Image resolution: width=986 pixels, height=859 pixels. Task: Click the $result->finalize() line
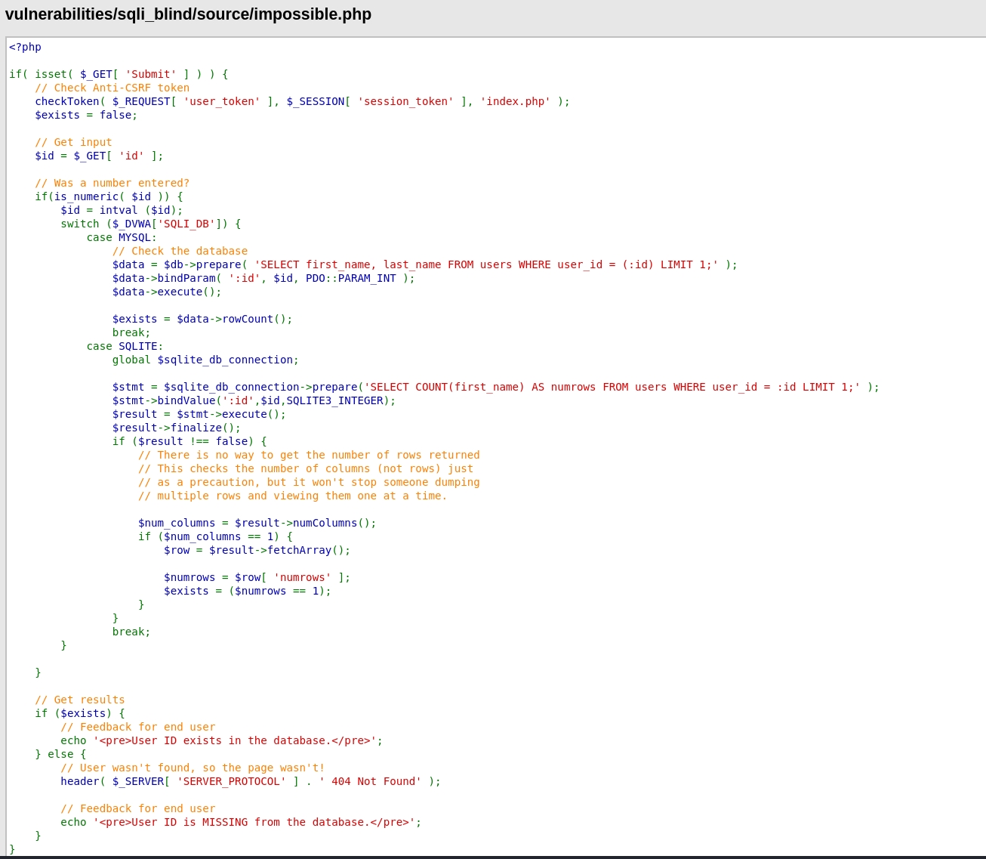pos(177,428)
